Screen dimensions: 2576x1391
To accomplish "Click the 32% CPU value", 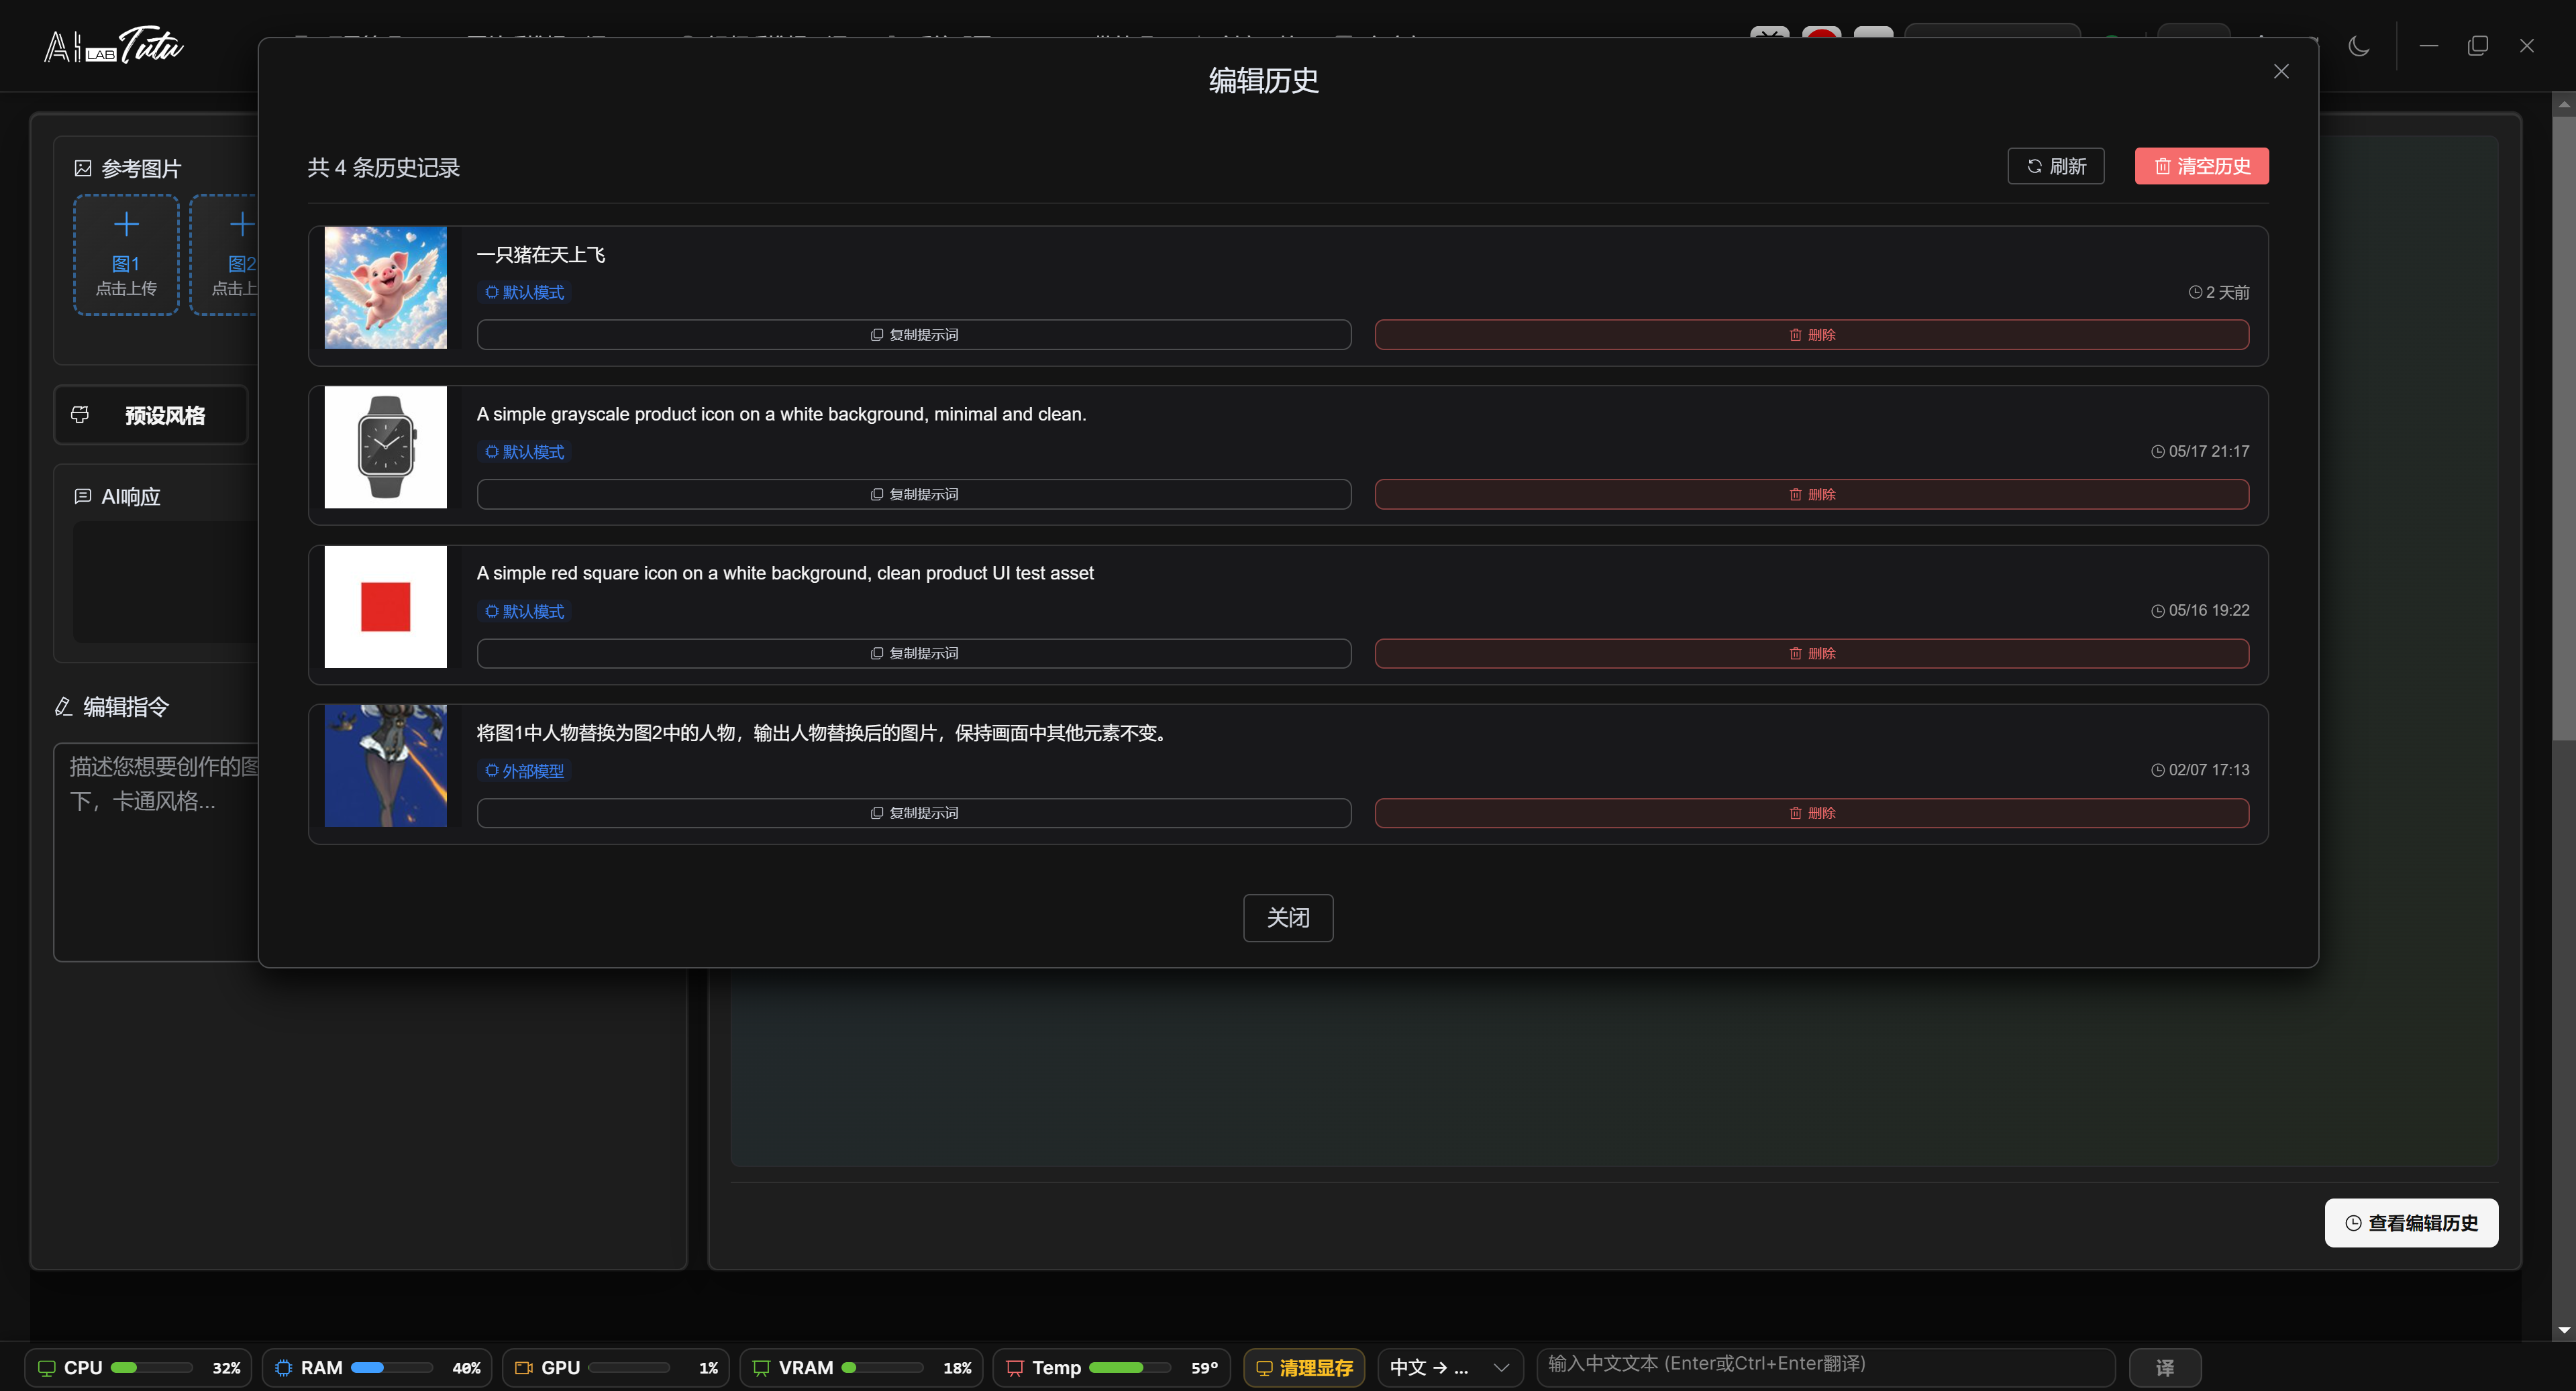I will [226, 1368].
